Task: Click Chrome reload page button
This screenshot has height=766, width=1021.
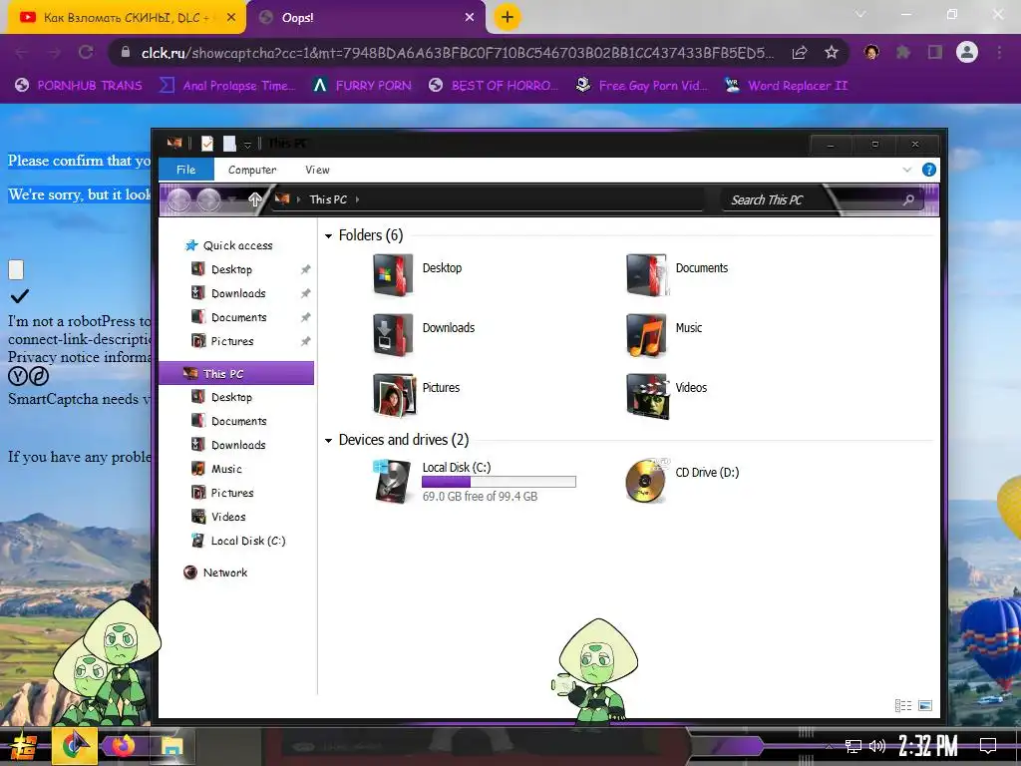Action: point(86,52)
